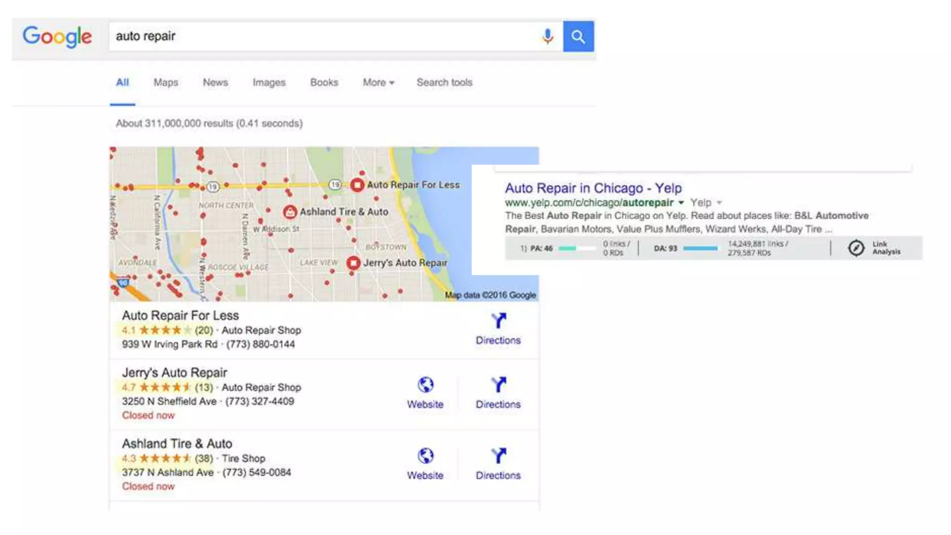951x535 pixels.
Task: Click the Link Analysis compass icon
Action: pos(856,248)
